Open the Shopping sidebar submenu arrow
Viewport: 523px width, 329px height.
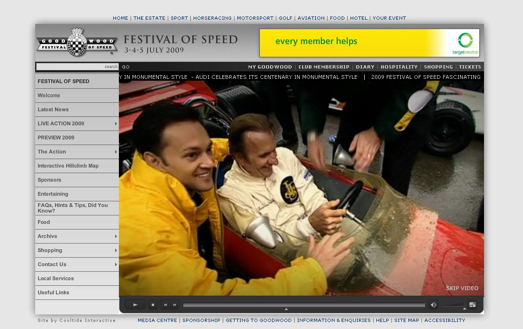[x=116, y=251]
